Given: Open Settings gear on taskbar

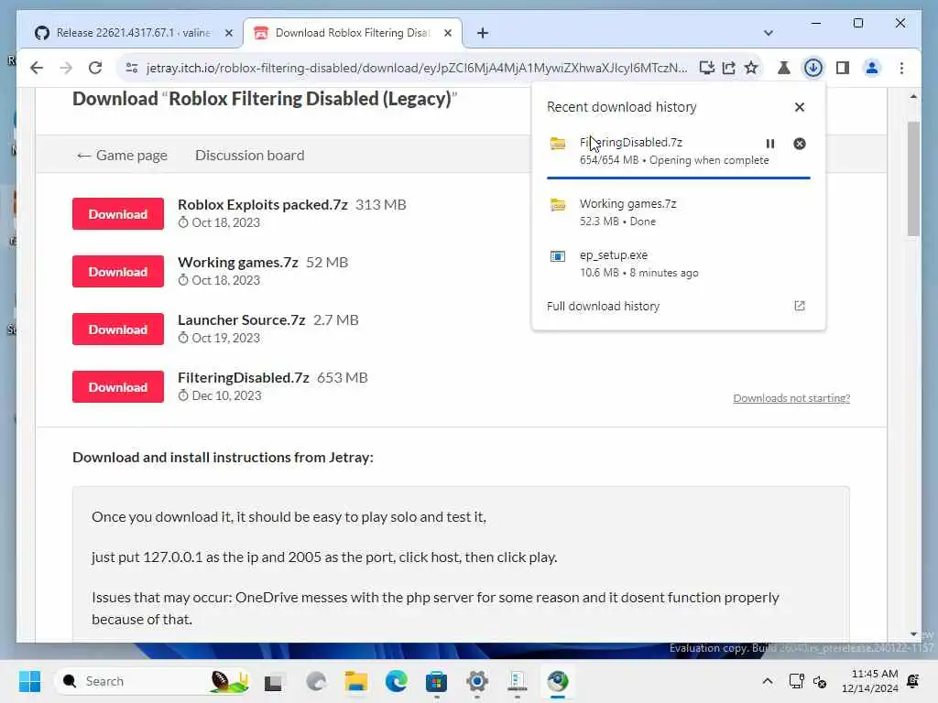Looking at the screenshot, I should [x=476, y=681].
